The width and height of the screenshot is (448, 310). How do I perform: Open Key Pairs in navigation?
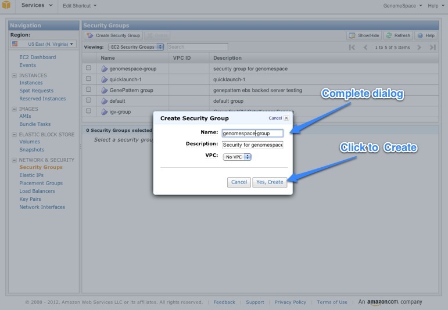[30, 199]
